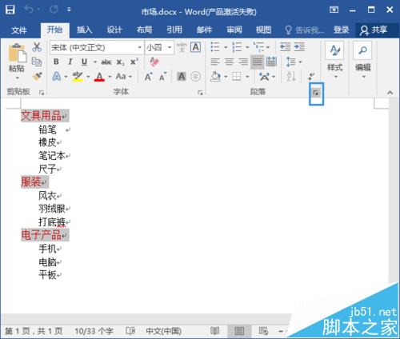Toggle superscript formatting

click(x=134, y=62)
